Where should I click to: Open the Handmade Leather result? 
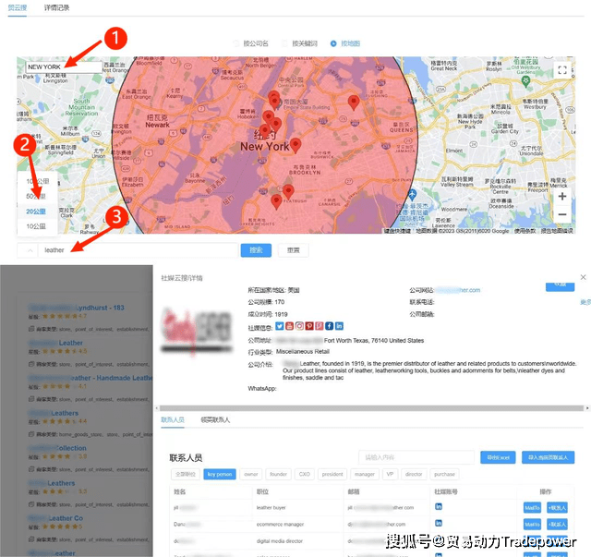click(90, 378)
